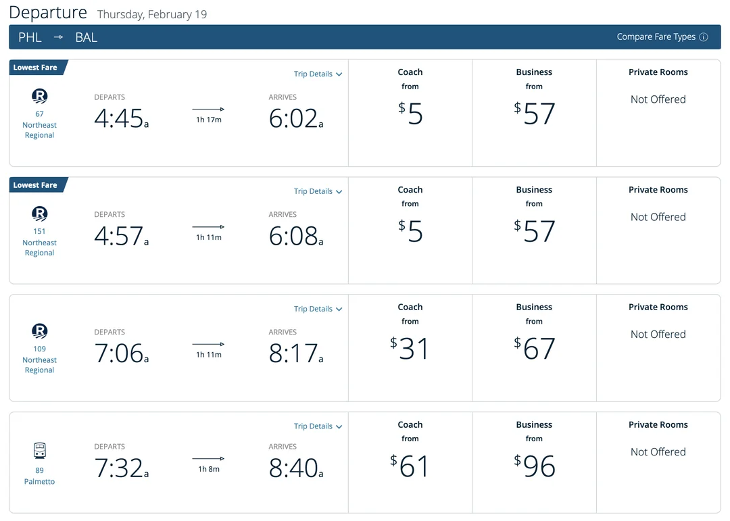Expand Trip Details for the 4:45a train
730x521 pixels.
point(318,74)
